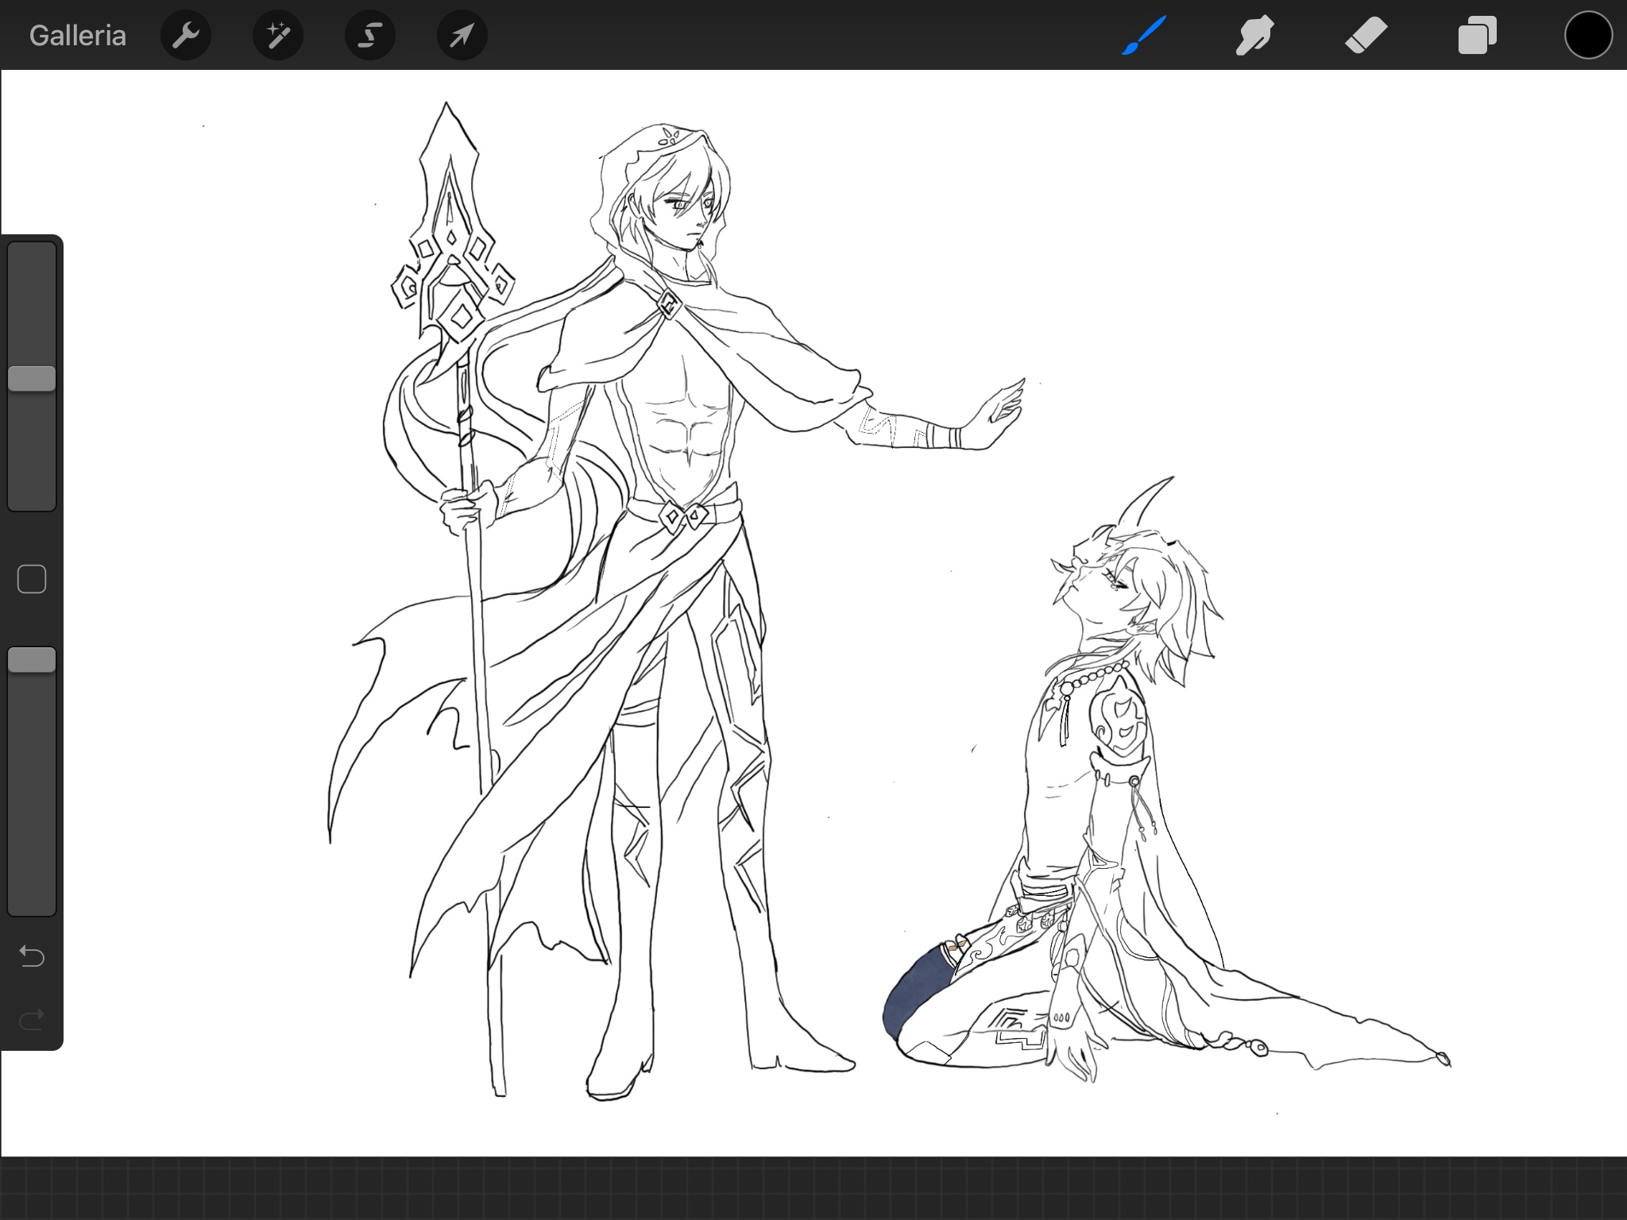Select the Brush tool
The width and height of the screenshot is (1627, 1220).
pyautogui.click(x=1144, y=36)
